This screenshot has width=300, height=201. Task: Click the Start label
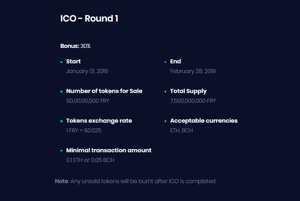73,61
